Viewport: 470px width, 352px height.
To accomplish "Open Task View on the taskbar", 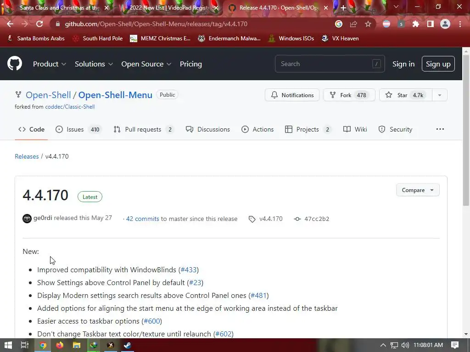I will (x=25, y=345).
